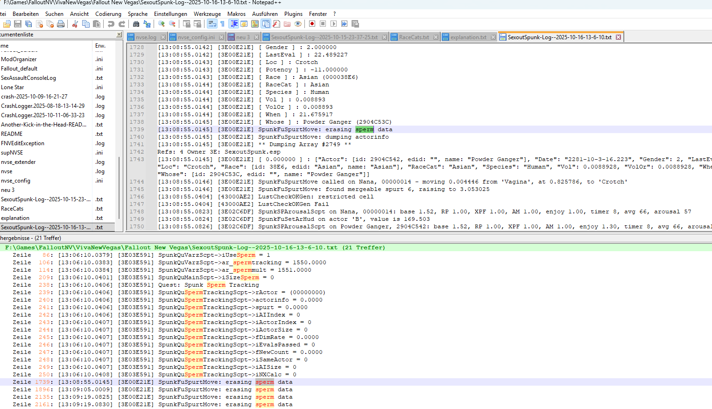
Task: Select ModOrganizer in document list
Action: 19,59
